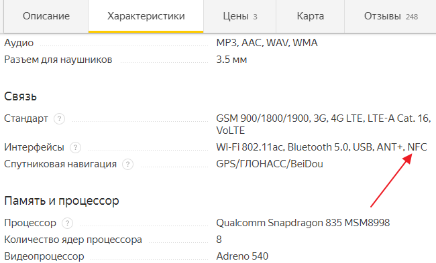
Task: Open the help icon next to Процессор
Action: [67, 223]
